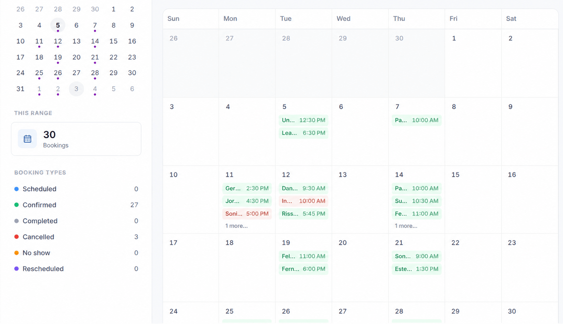Open the 12:30 PM booking on the 5th
Viewport: 563px width, 324px height.
tap(303, 120)
